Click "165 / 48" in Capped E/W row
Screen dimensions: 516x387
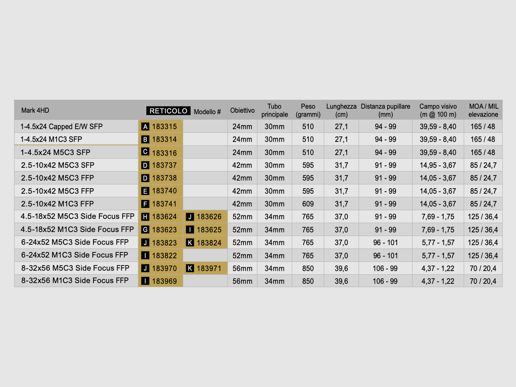click(x=483, y=127)
